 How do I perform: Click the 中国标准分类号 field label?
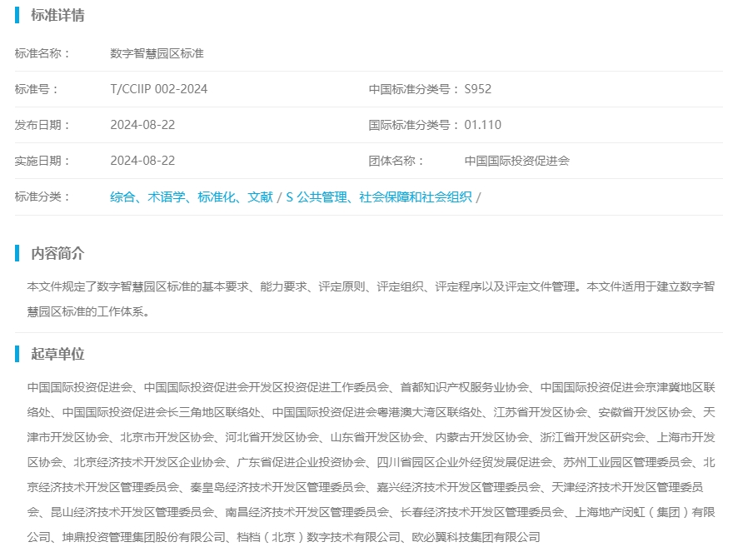[x=414, y=89]
